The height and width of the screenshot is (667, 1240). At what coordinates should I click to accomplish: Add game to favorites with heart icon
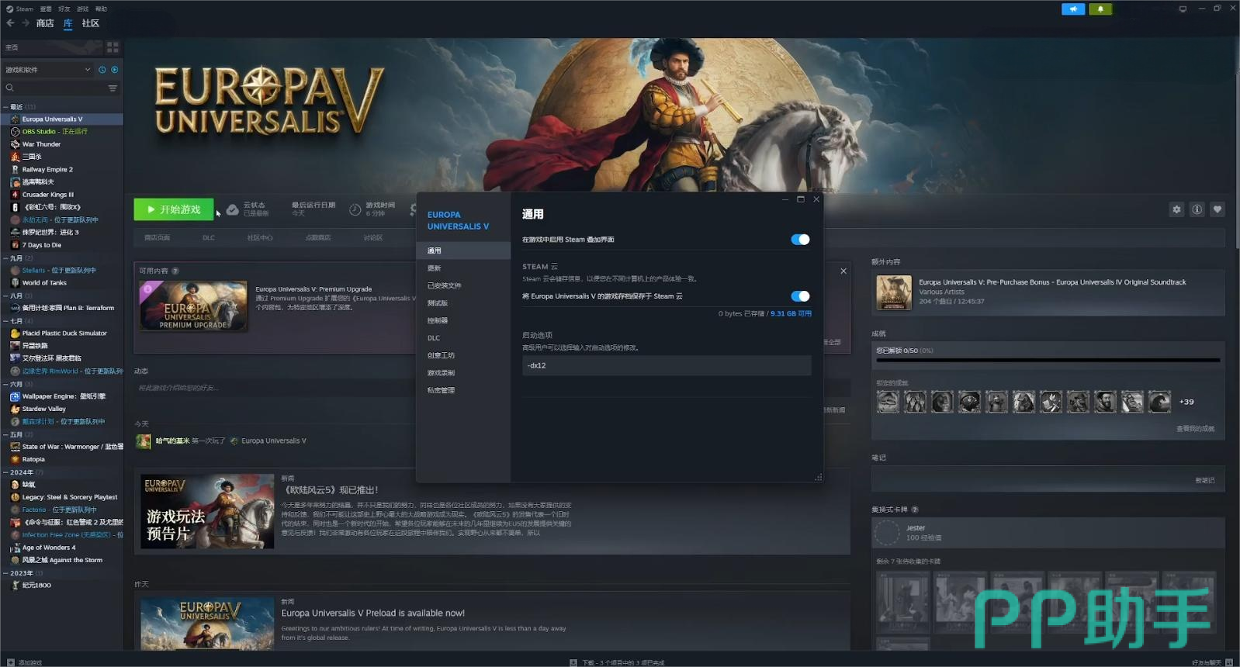[1217, 209]
